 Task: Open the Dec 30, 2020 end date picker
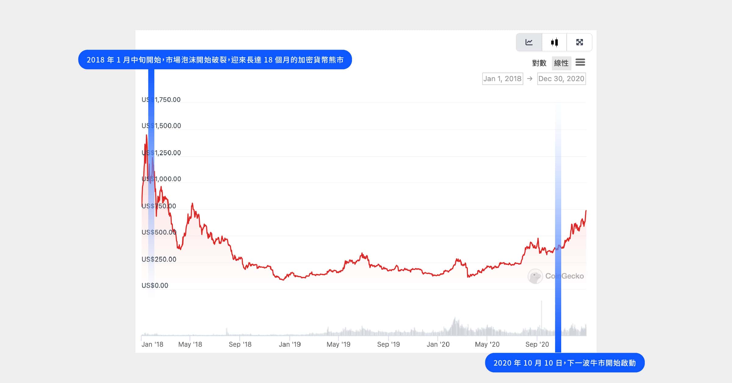click(x=561, y=79)
